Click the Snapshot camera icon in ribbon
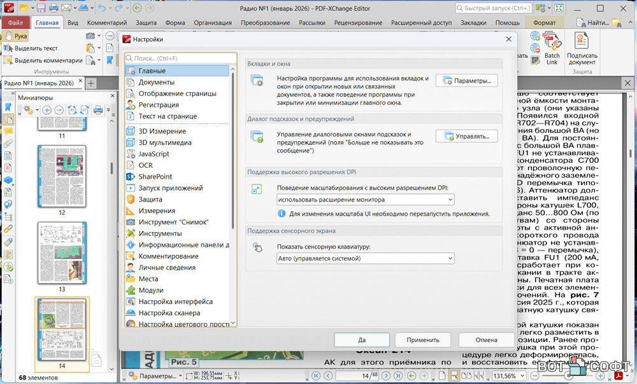 point(90,36)
